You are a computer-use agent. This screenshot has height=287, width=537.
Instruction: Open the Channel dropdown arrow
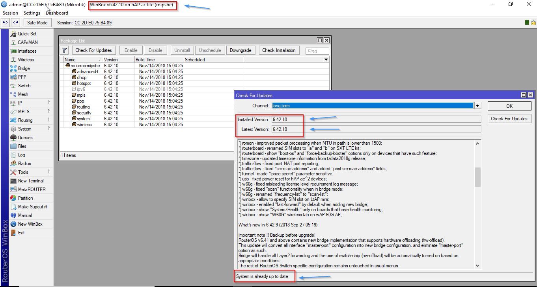point(477,106)
